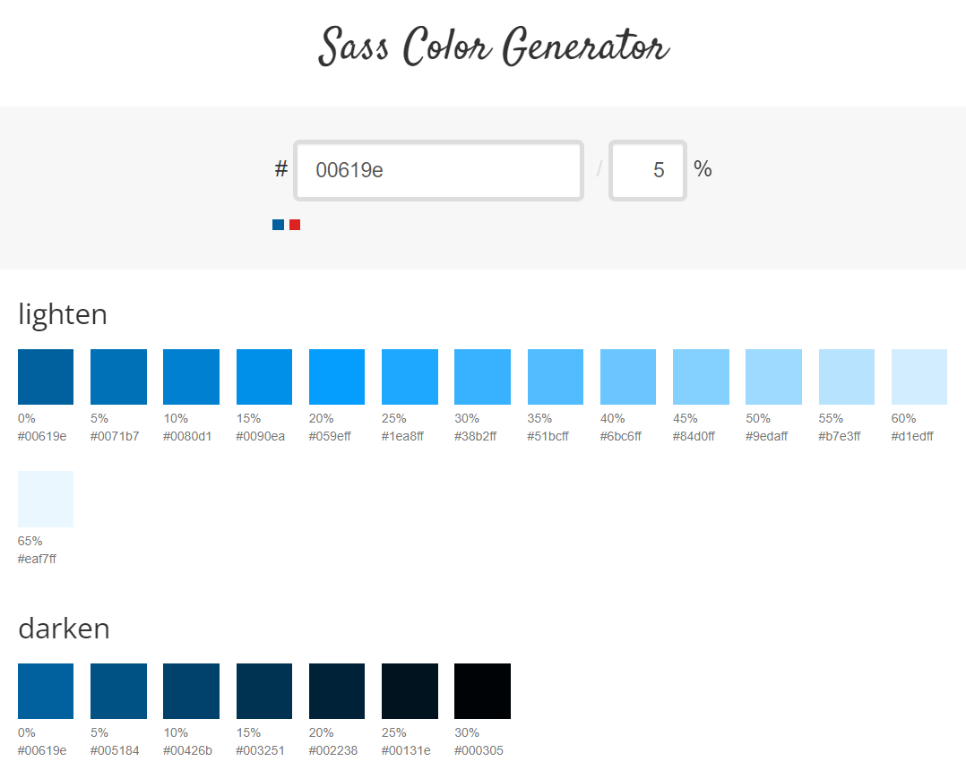Screen dimensions: 966x770
Task: Pick the lighten 40% swatch #6bc6ff
Action: 627,377
